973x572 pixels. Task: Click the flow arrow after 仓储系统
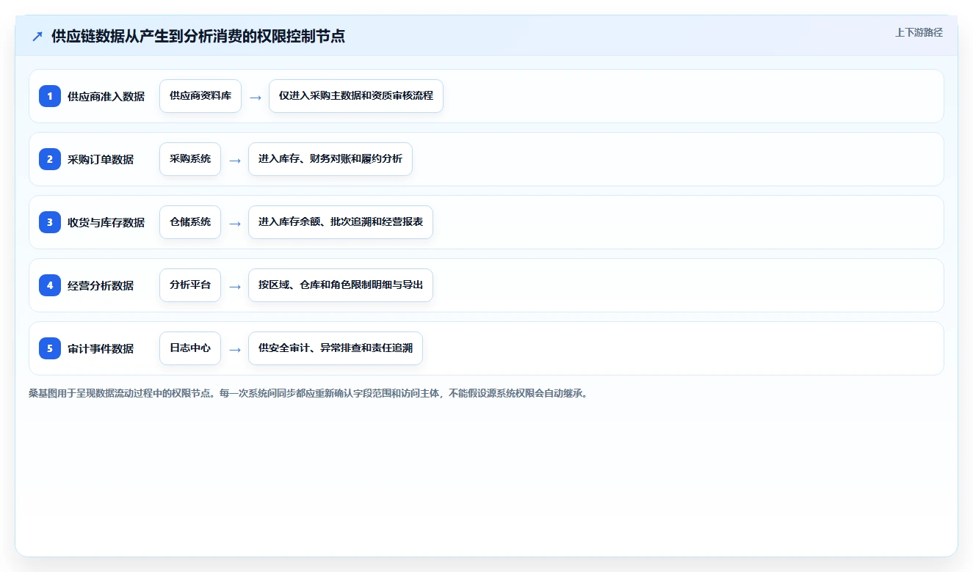point(235,223)
